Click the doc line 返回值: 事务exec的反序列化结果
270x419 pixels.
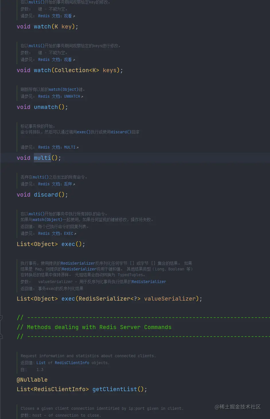(x=52, y=289)
